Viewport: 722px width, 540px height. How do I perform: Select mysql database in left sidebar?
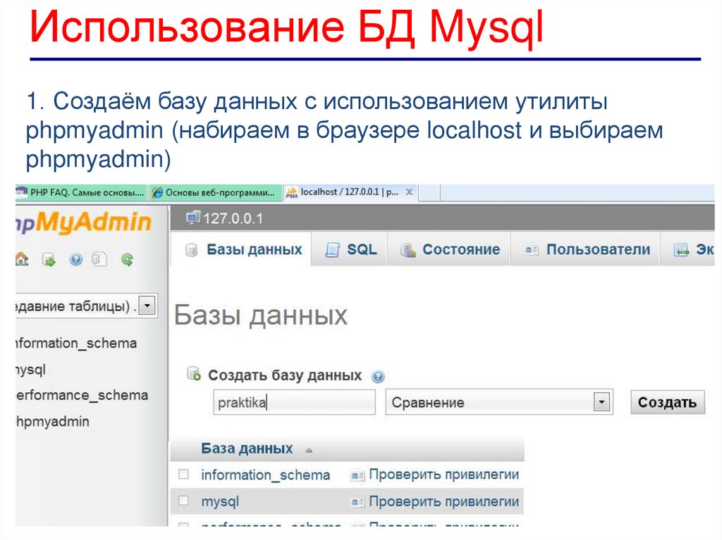tap(31, 370)
